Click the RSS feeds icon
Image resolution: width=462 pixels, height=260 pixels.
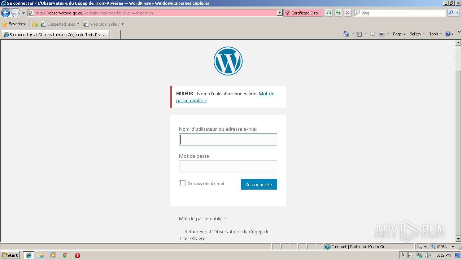(359, 34)
